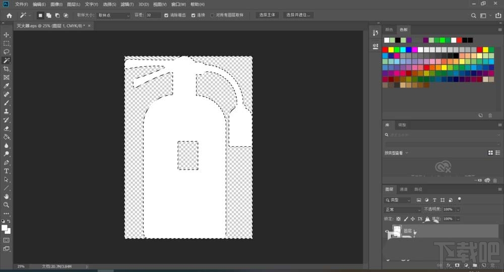Select the Healing Brush tool

6,95
